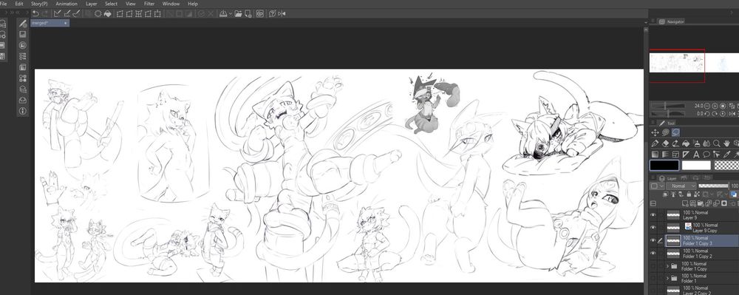739x295 pixels.
Task: Click the Balloon tool icon
Action: coord(706,154)
